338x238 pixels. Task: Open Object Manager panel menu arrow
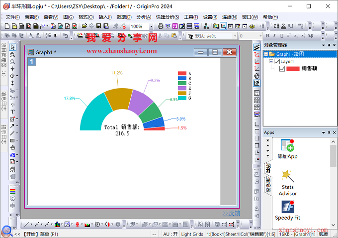324,45
